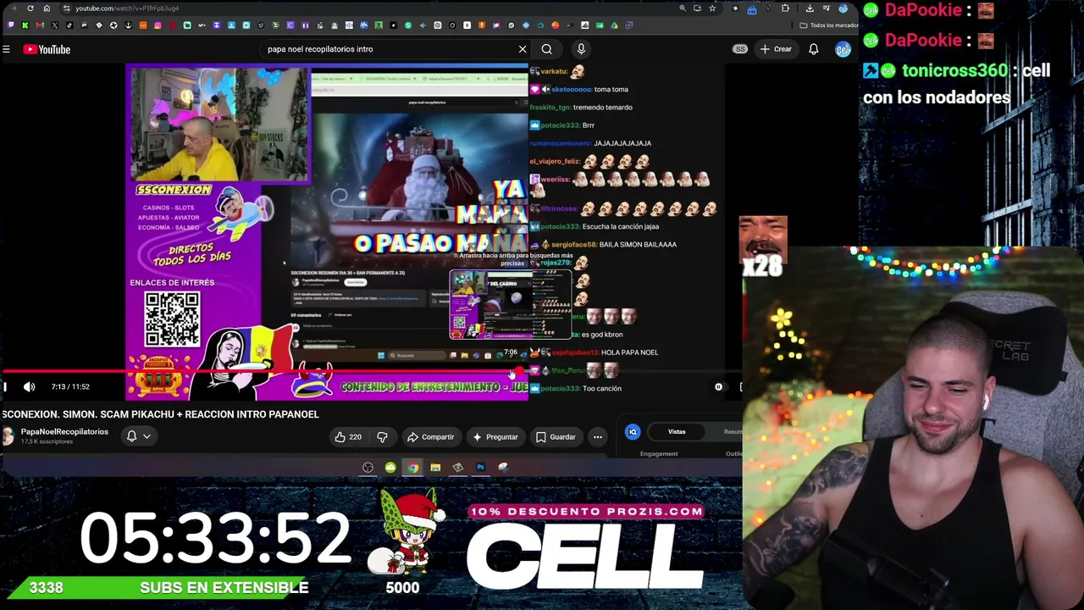Open the browser extensions puzzle icon

point(785,8)
